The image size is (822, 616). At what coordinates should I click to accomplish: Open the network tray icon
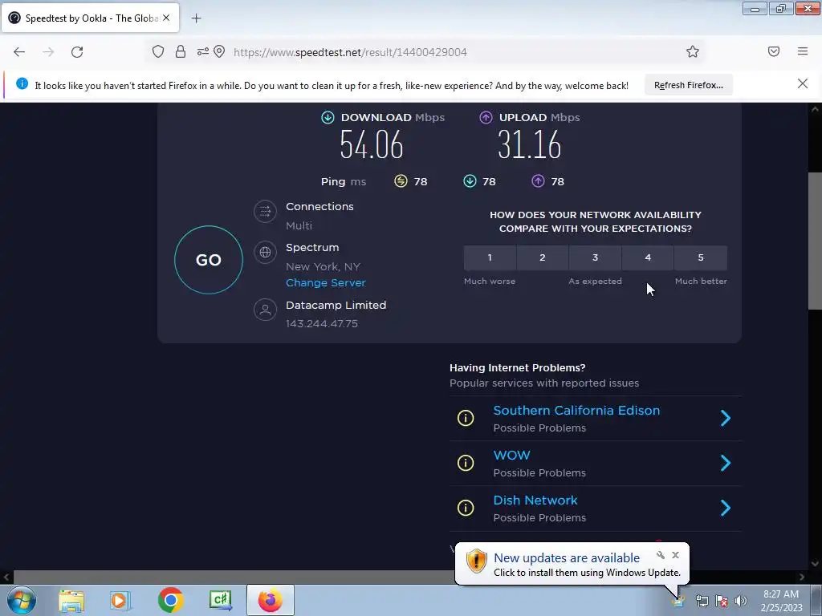pos(702,601)
